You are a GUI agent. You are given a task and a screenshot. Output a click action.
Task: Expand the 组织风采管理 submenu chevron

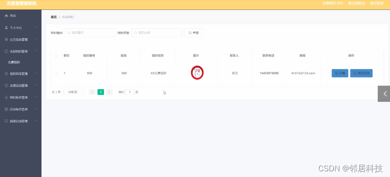36,73
